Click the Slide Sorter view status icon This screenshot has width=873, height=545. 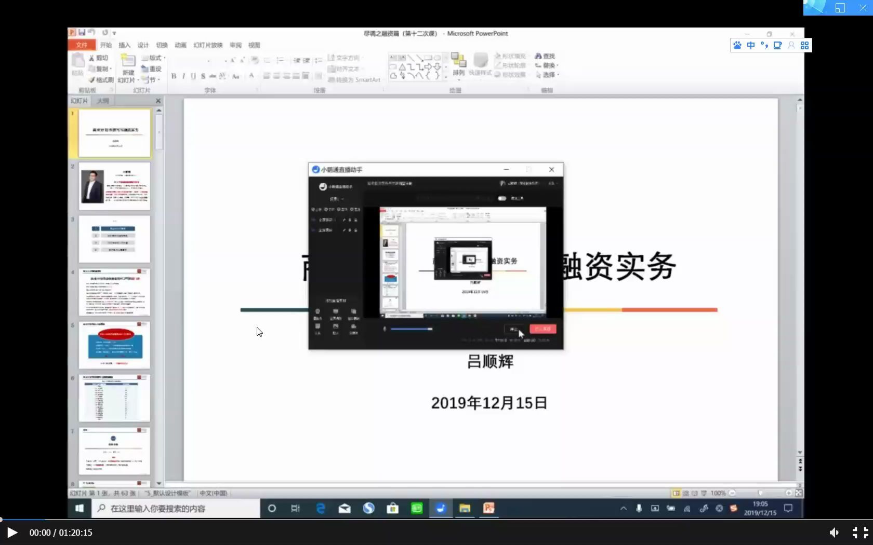tap(685, 493)
